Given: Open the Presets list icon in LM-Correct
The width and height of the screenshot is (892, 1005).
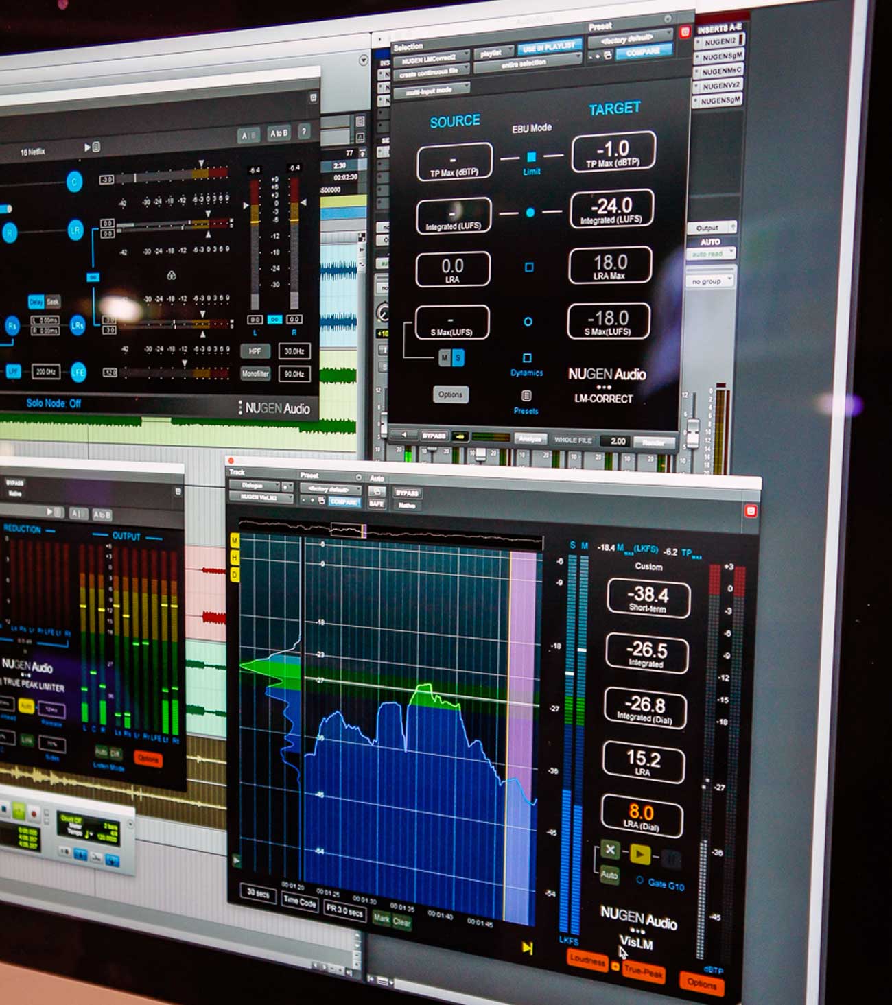Looking at the screenshot, I should click(526, 396).
